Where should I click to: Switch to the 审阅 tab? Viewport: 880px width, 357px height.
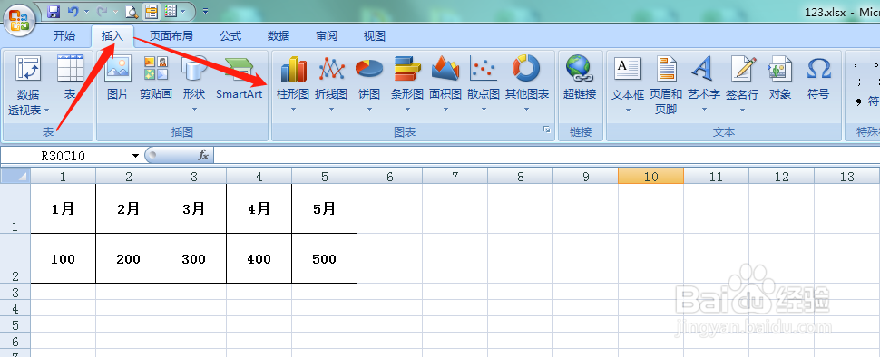coord(327,36)
